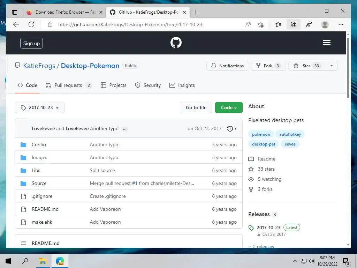Image resolution: width=357 pixels, height=268 pixels.
Task: Open the 3 forks link
Action: (x=260, y=189)
